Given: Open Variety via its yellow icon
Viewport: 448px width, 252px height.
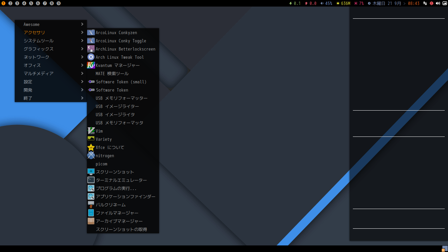Looking at the screenshot, I should (x=91, y=139).
